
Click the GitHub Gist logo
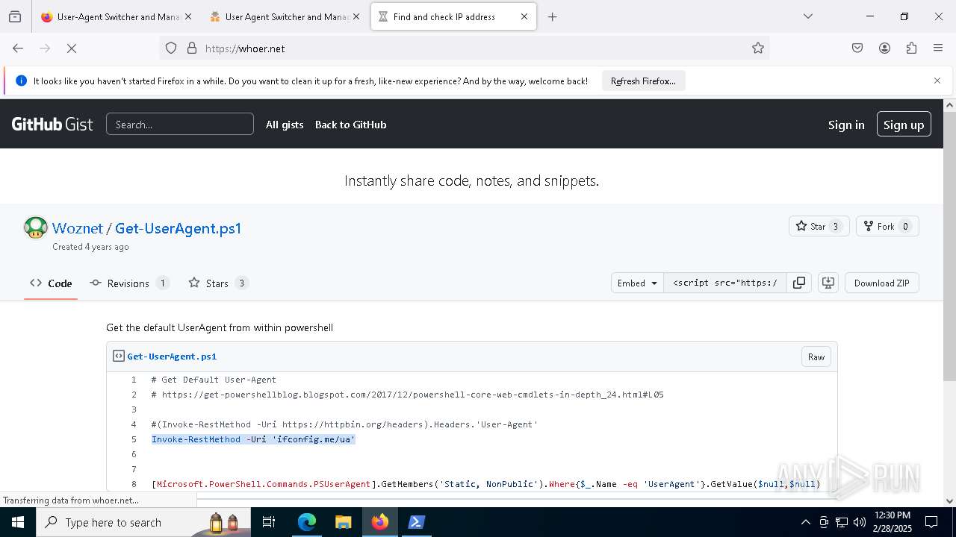pos(52,125)
